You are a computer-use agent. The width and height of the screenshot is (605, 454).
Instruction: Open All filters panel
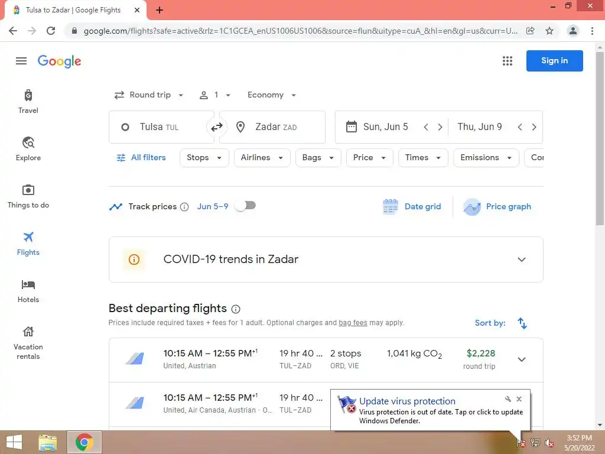tap(141, 157)
